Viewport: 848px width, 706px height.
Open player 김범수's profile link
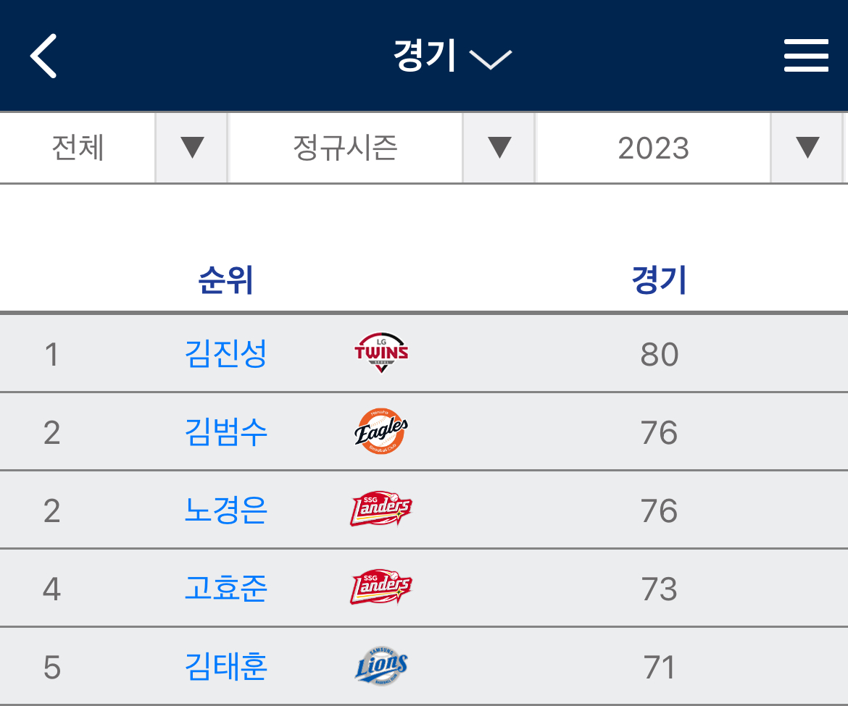[226, 432]
